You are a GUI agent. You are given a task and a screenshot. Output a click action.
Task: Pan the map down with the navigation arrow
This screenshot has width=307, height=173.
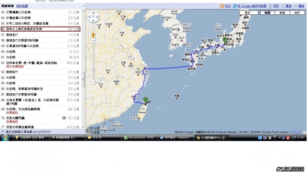93,21
